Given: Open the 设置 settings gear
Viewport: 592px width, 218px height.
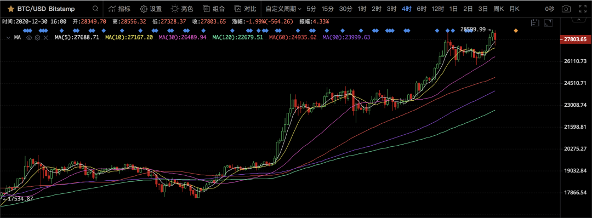Looking at the screenshot, I should coord(151,9).
